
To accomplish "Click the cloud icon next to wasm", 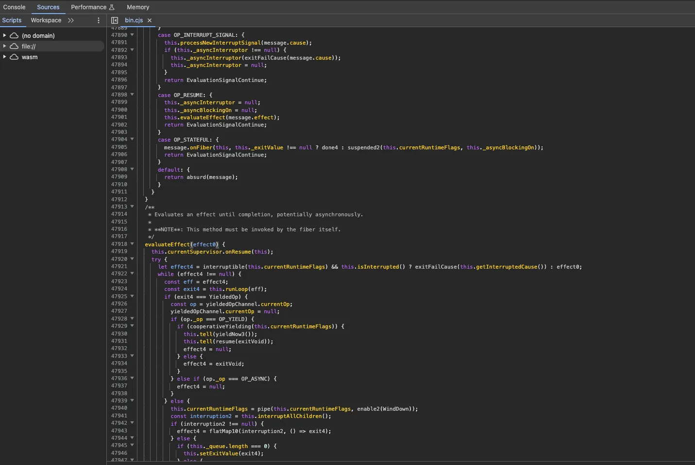I will point(14,57).
